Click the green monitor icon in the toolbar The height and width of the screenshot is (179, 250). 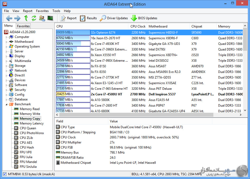pos(50,18)
